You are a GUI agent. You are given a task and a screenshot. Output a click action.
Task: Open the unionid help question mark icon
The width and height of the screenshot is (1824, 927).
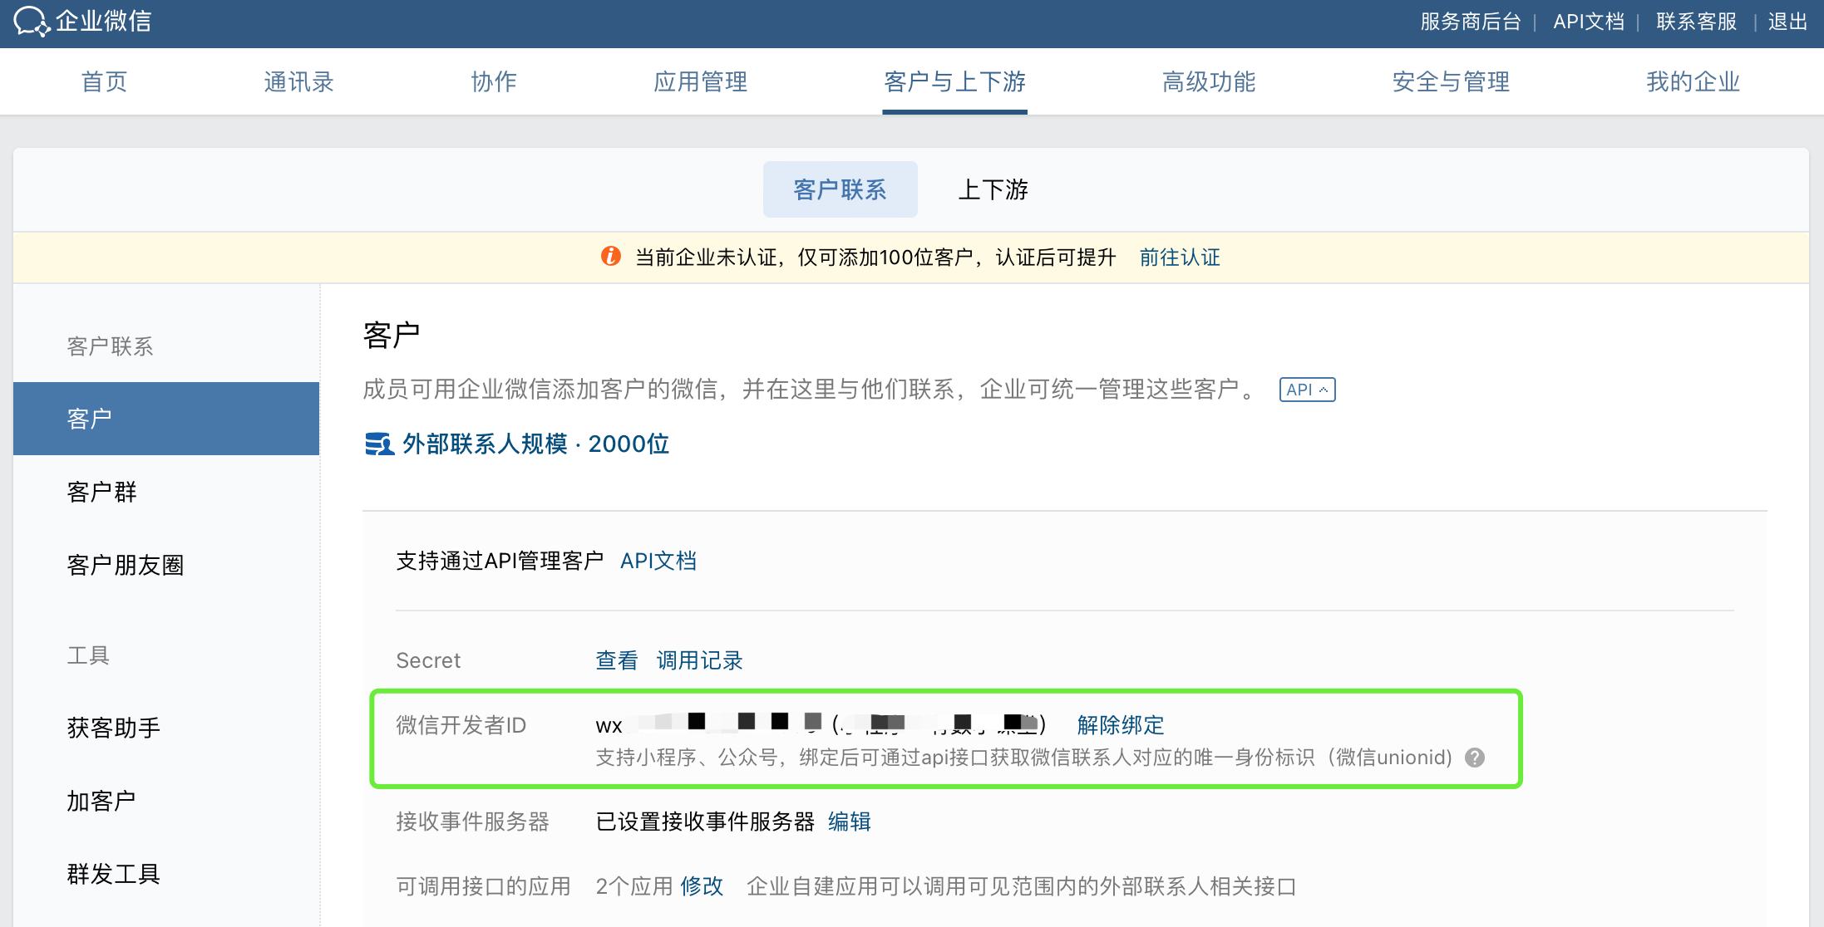1475,758
